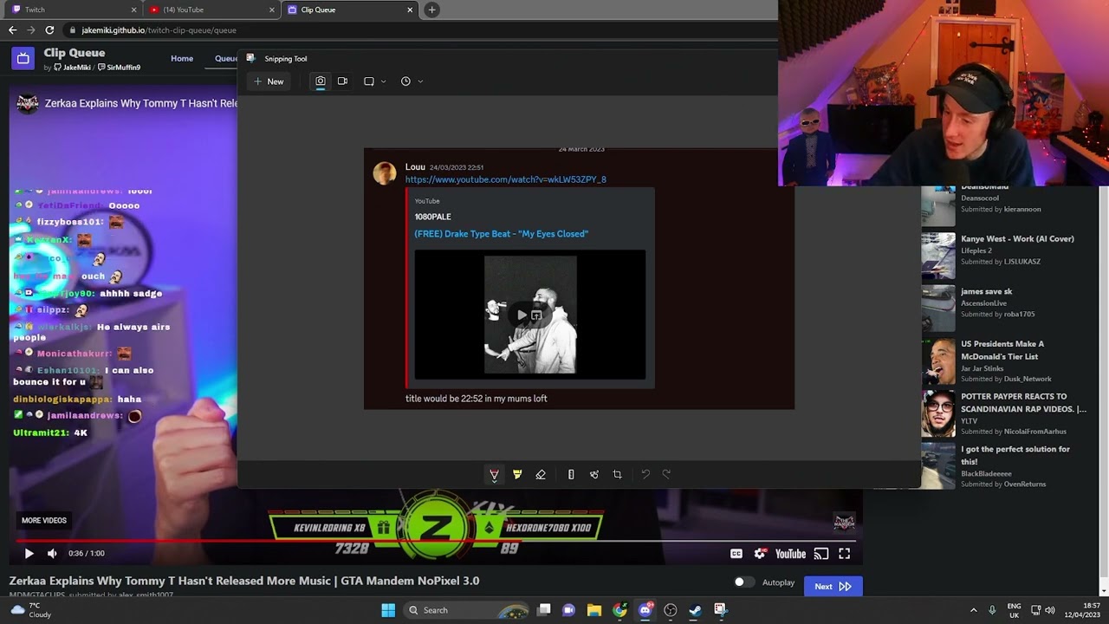
Task: Open the video player settings gear
Action: click(760, 554)
